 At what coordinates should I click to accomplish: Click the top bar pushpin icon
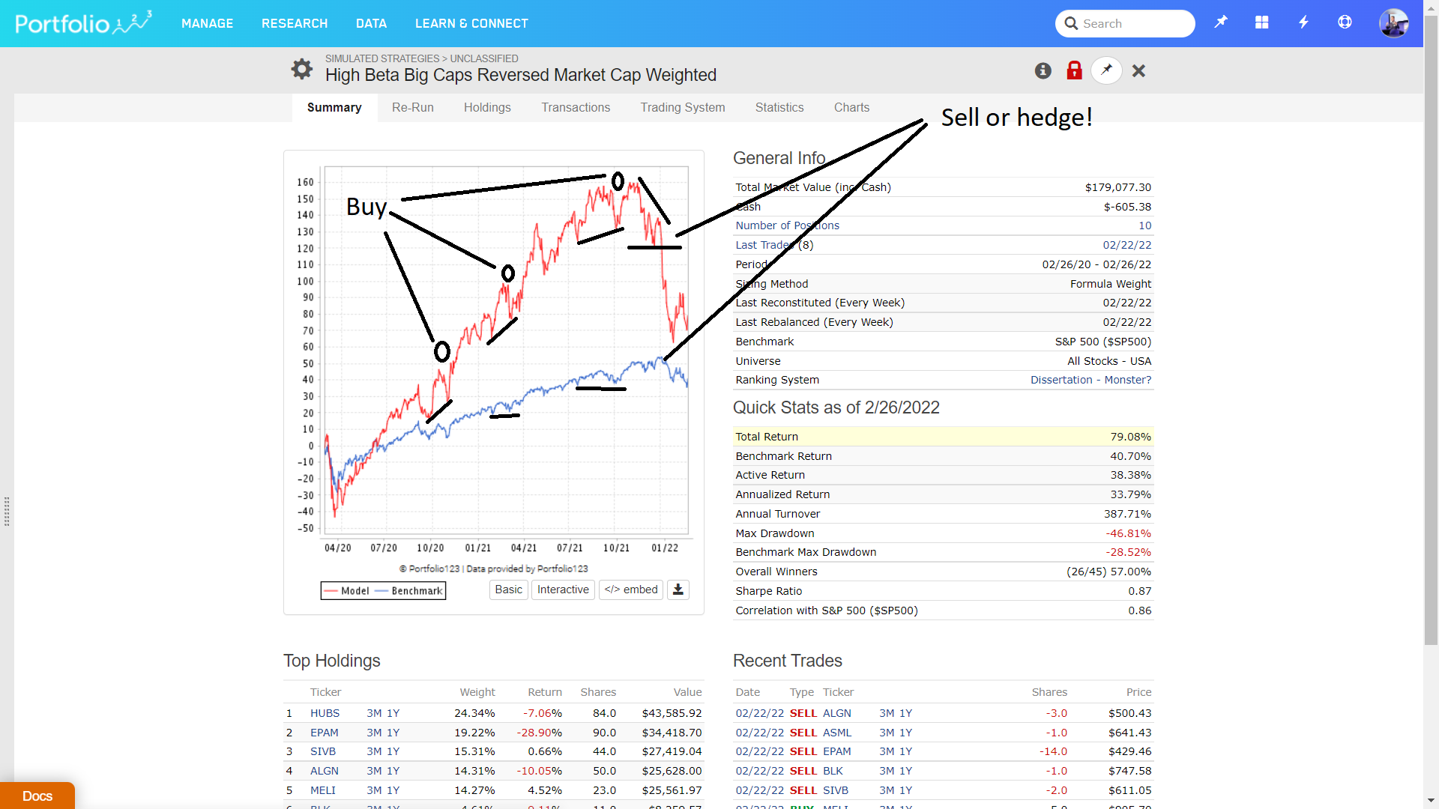pos(1221,22)
